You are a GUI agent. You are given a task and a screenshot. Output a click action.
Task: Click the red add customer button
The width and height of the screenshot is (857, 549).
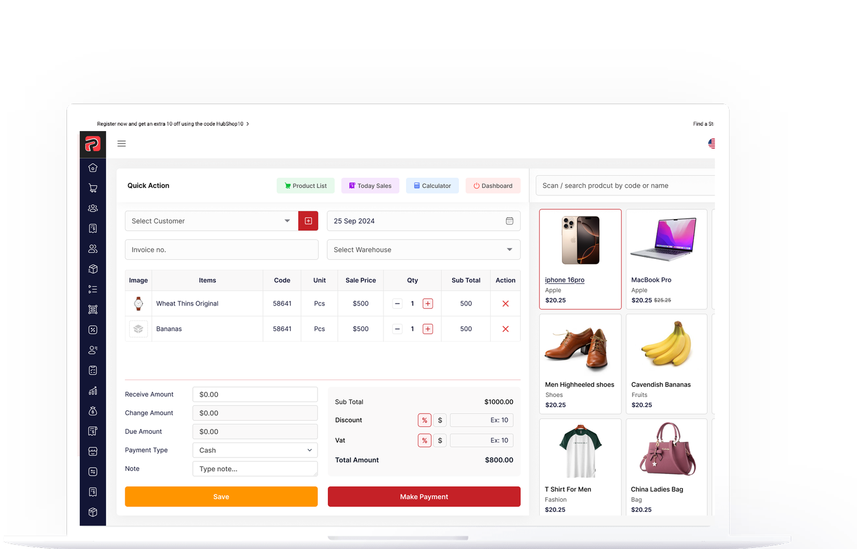(308, 221)
